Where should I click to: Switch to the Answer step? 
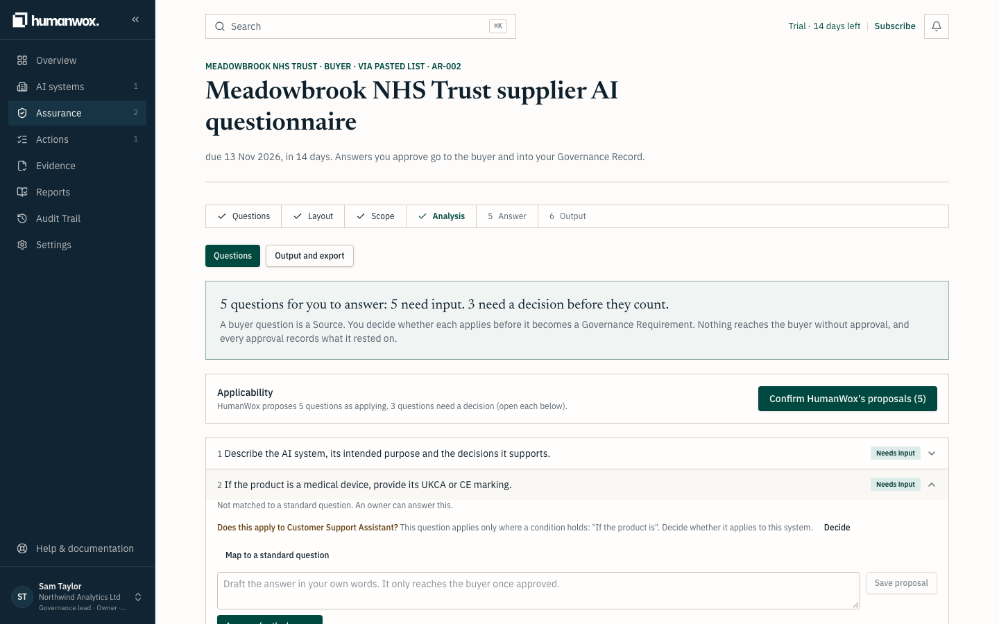[x=507, y=216]
